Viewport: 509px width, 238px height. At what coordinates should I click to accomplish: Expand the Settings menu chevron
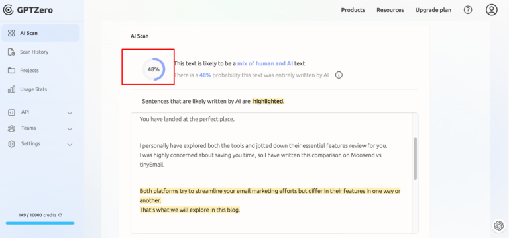(70, 145)
